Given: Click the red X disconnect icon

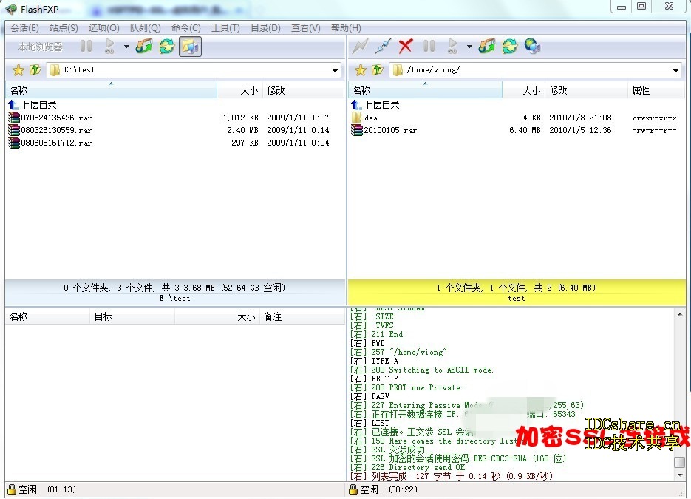Looking at the screenshot, I should tap(406, 47).
